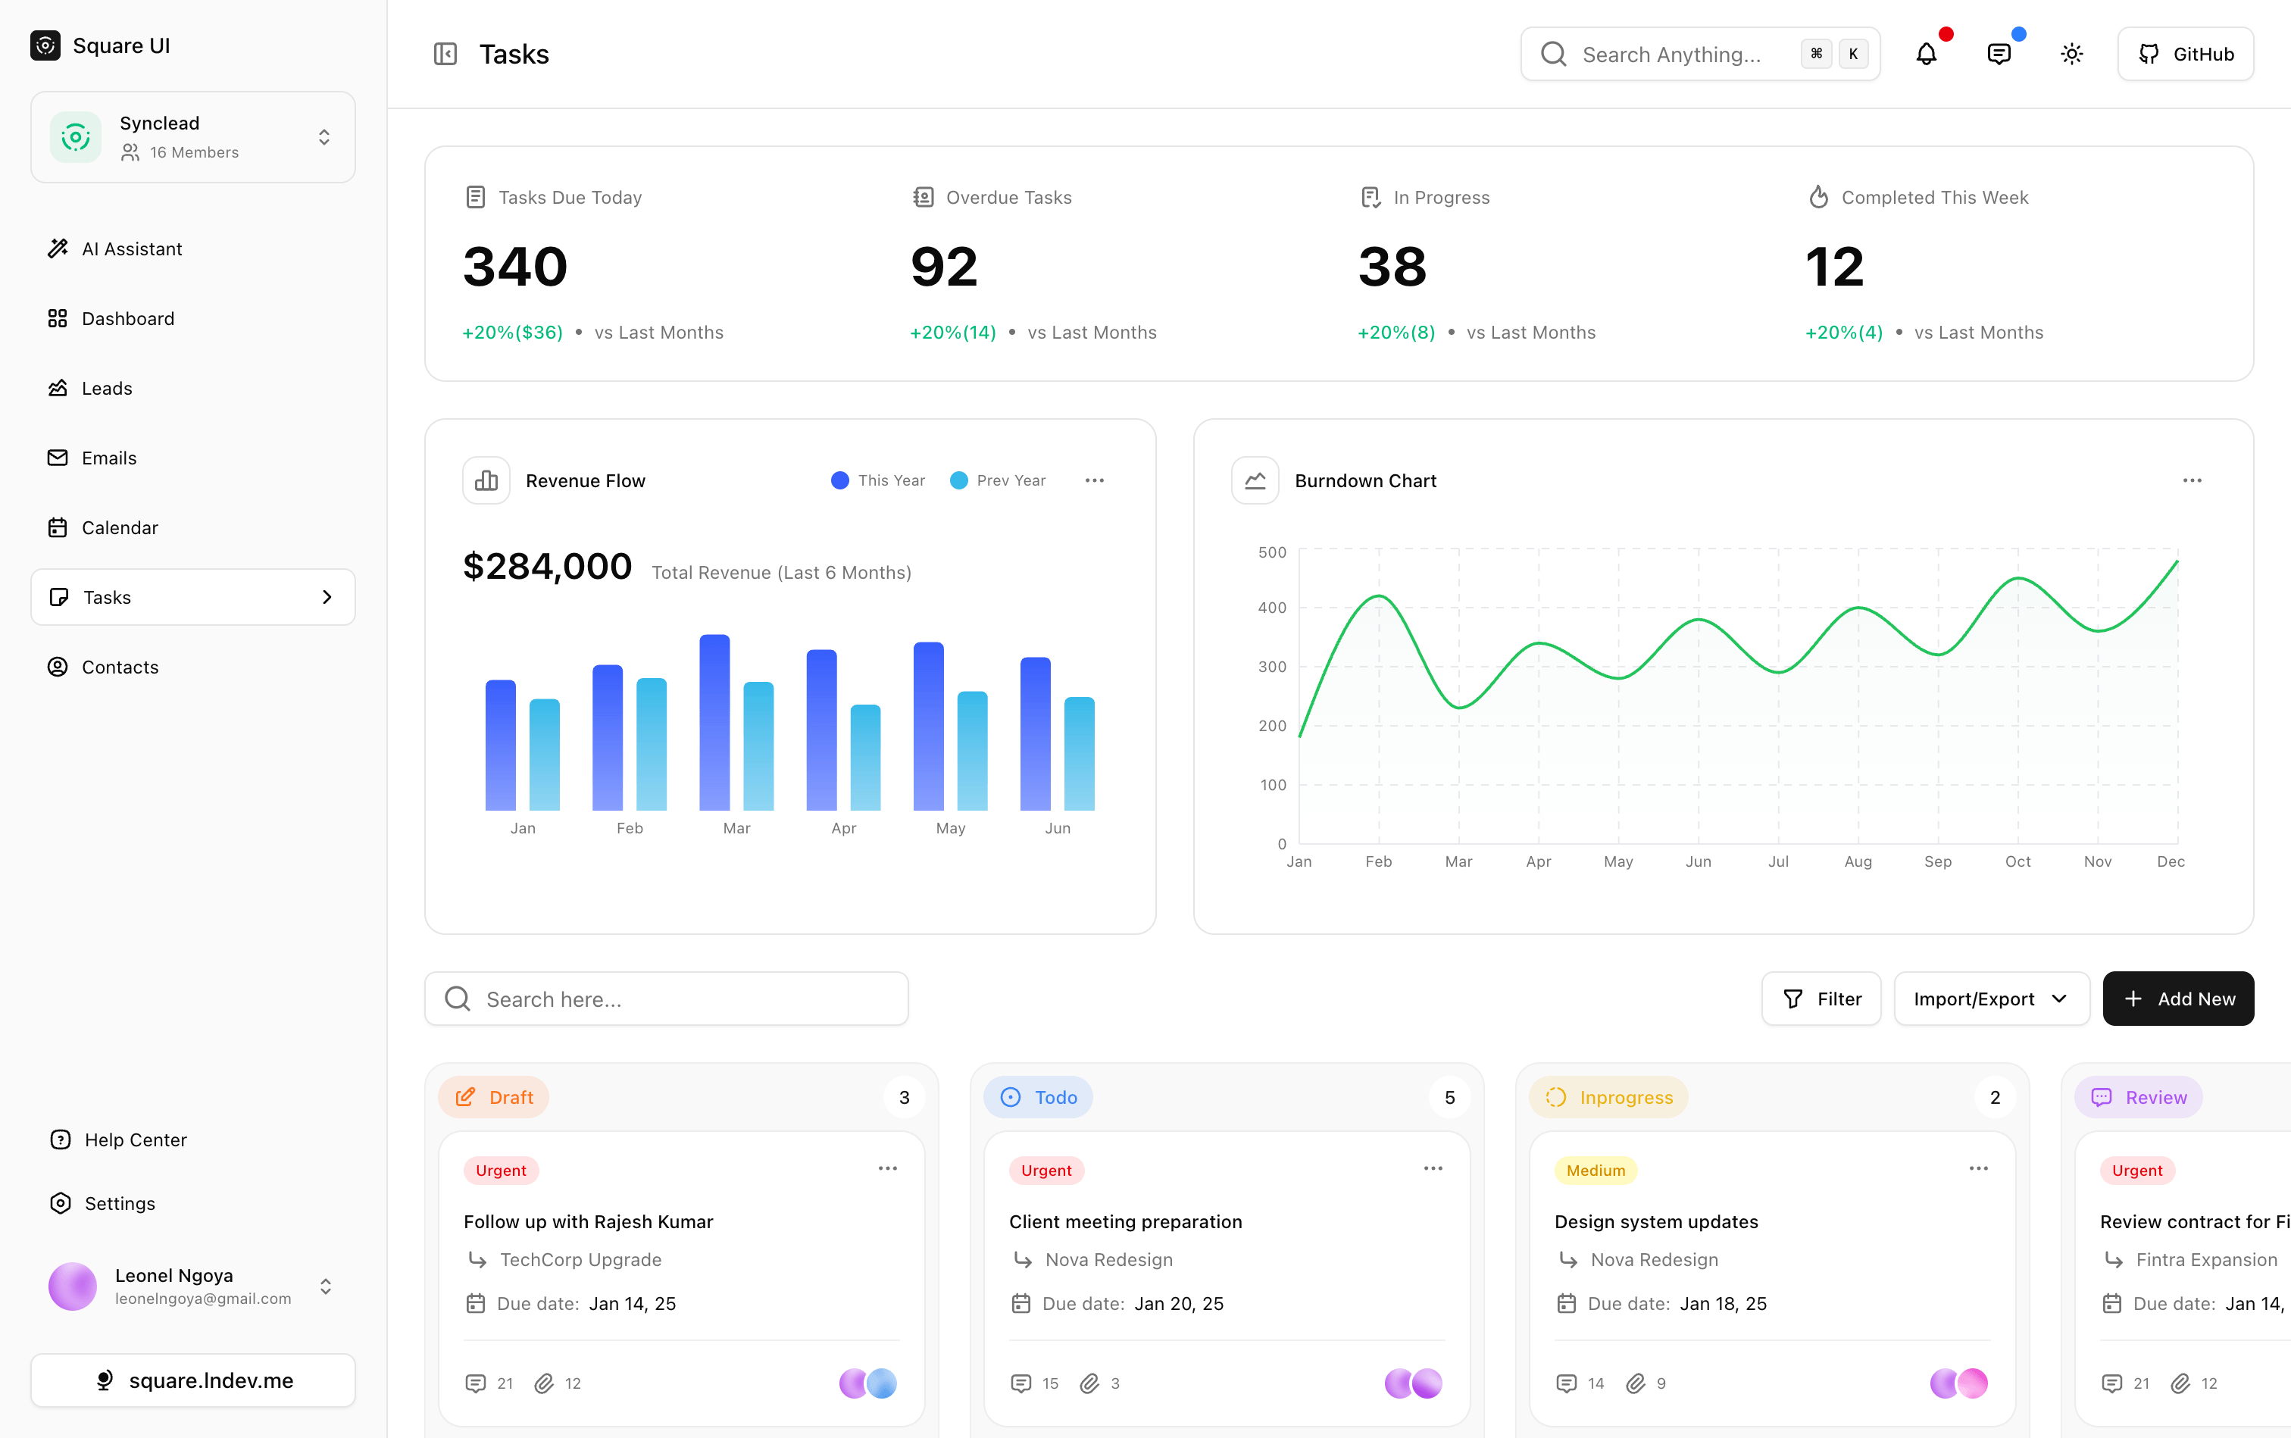Toggle light/dark theme sun icon
Viewport: 2291px width, 1438px height.
[x=2071, y=55]
